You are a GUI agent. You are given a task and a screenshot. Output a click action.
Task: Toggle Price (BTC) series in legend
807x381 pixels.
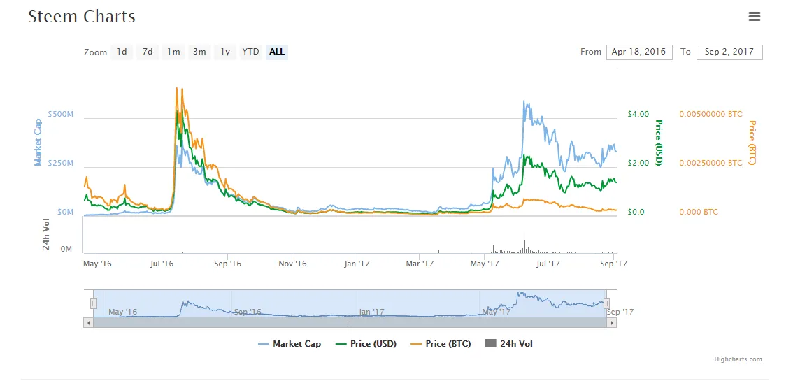441,344
